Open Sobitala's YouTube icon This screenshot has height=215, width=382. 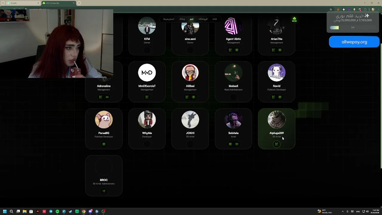[x=237, y=144]
